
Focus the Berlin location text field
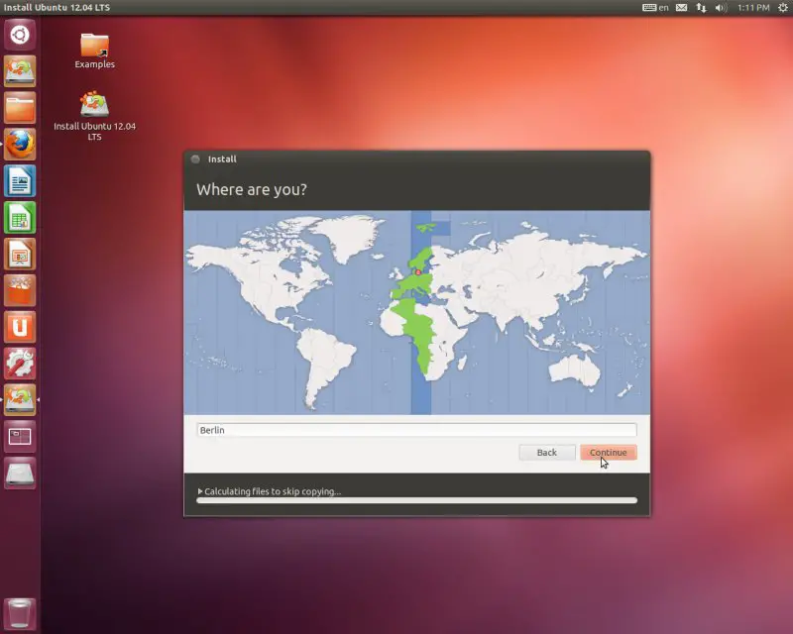click(x=416, y=430)
